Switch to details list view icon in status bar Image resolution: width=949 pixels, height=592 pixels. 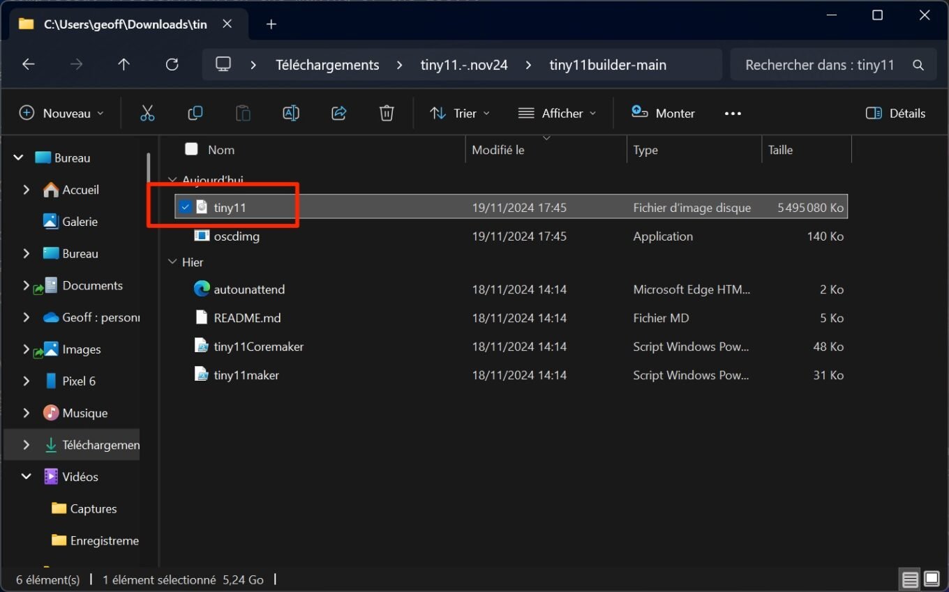pos(910,579)
